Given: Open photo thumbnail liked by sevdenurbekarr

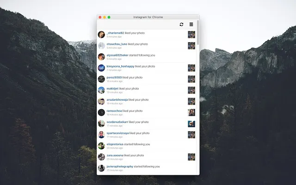Looking at the screenshot, I should pyautogui.click(x=191, y=123).
